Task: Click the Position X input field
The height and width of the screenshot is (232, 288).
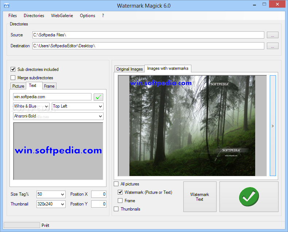Action: 99,194
